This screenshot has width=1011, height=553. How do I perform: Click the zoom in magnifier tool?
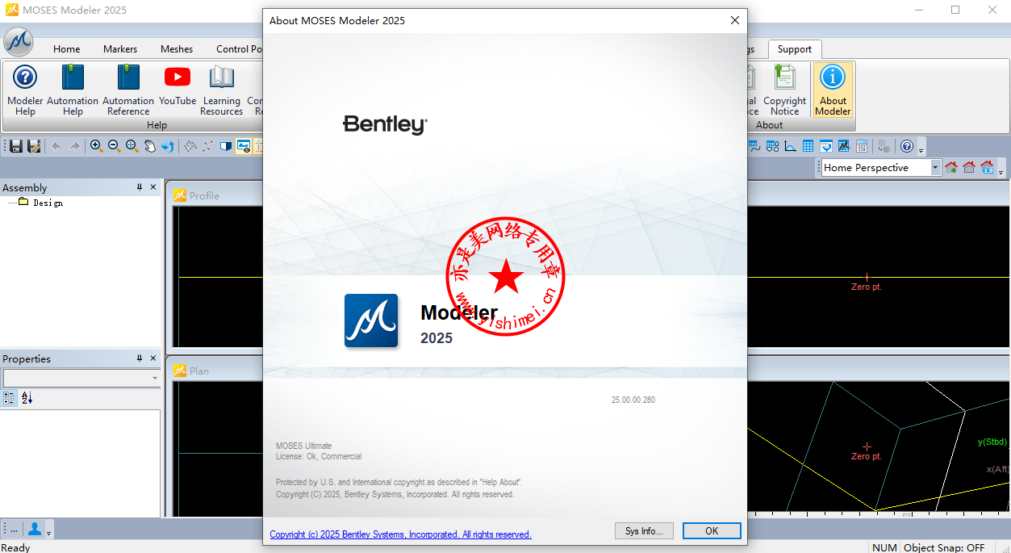tap(96, 146)
